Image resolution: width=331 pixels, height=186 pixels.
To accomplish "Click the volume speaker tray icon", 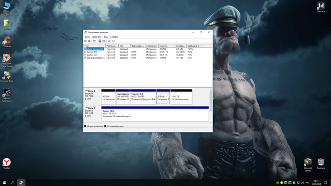I will (302, 183).
